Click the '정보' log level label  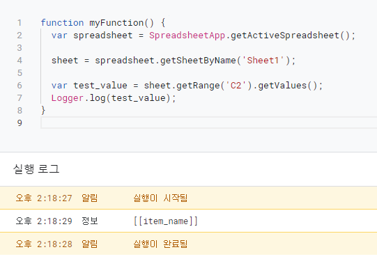[x=90, y=221]
